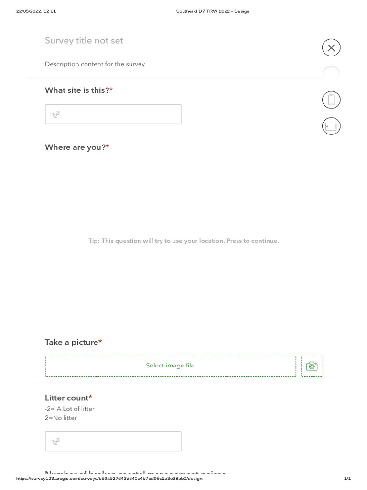Click the 'Survey title not set' heading
Screen dimensions: 367x490
(x=84, y=41)
